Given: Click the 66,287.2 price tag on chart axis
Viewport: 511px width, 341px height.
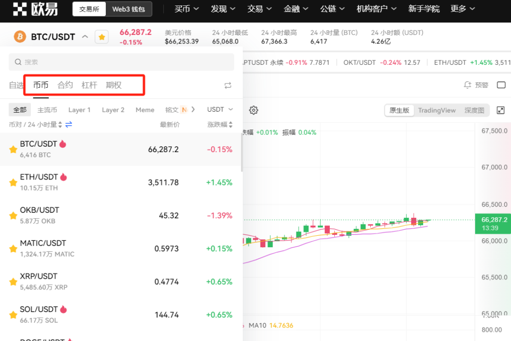Looking at the screenshot, I should click(x=494, y=223).
